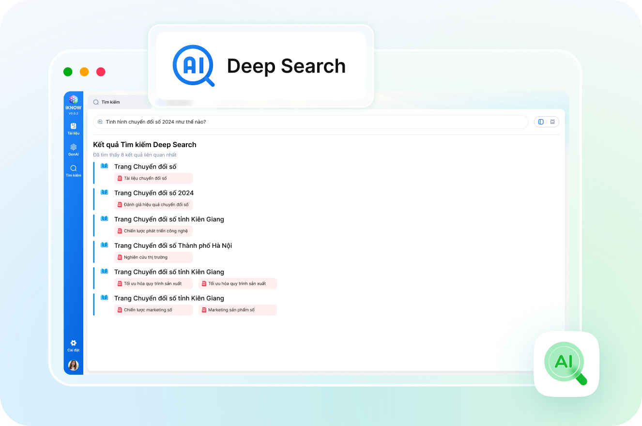This screenshot has width=642, height=426.
Task: Go to Tìm kiếm in the sidebar
Action: 73,170
